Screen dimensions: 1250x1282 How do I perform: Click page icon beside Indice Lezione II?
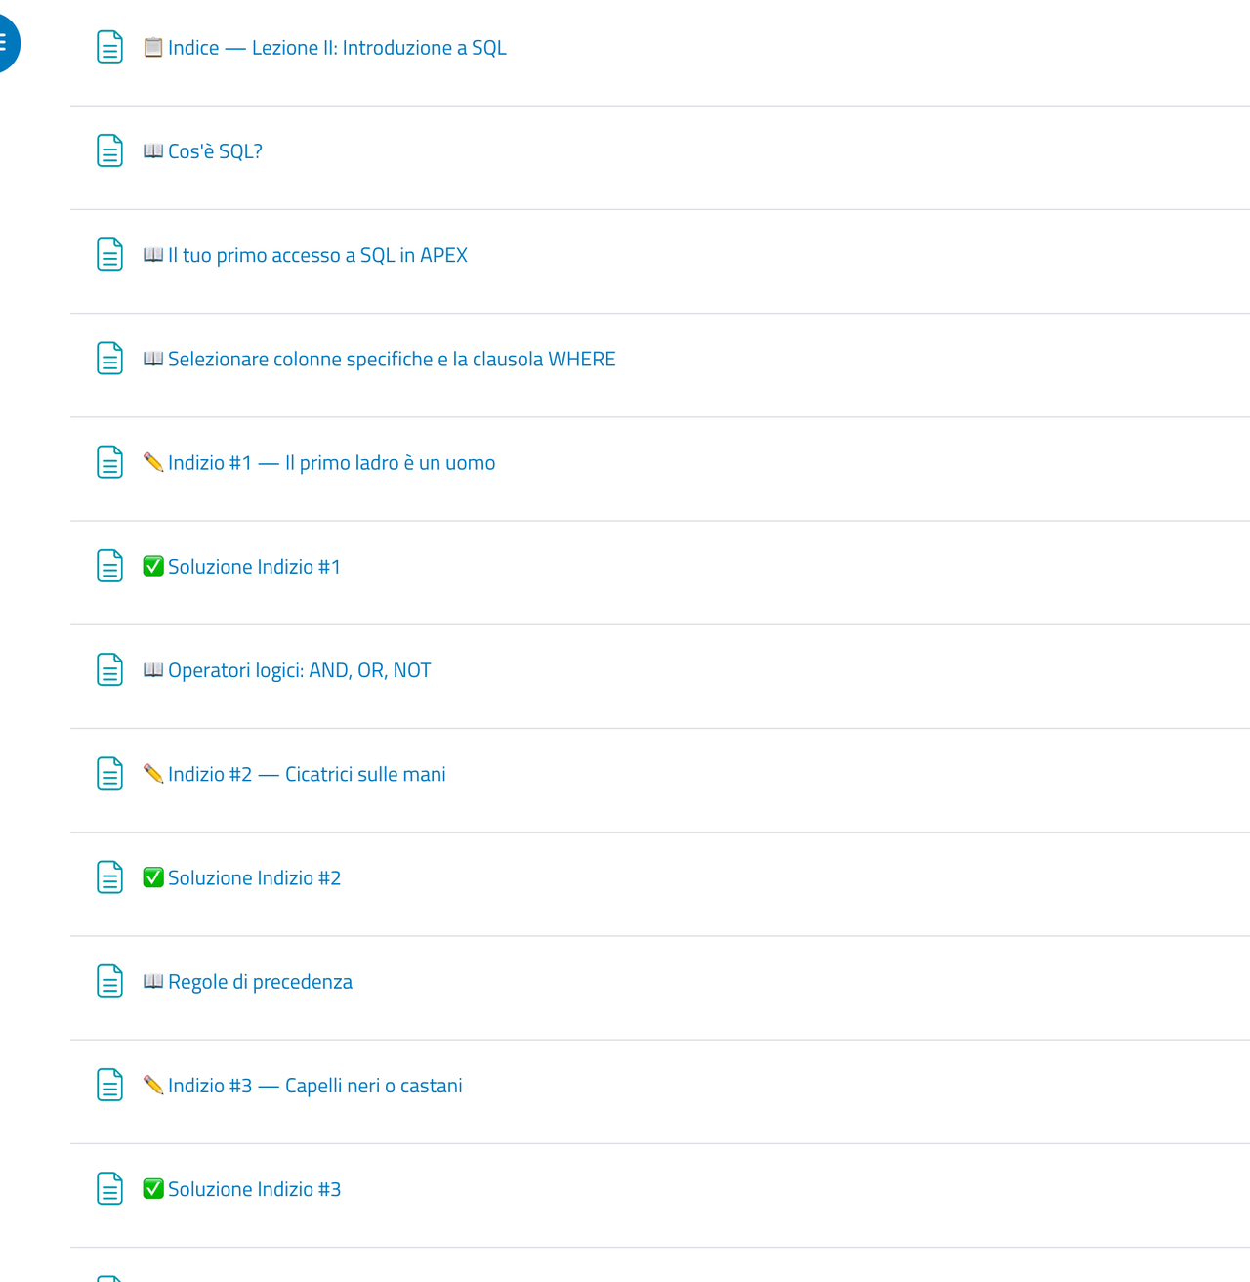(x=110, y=47)
